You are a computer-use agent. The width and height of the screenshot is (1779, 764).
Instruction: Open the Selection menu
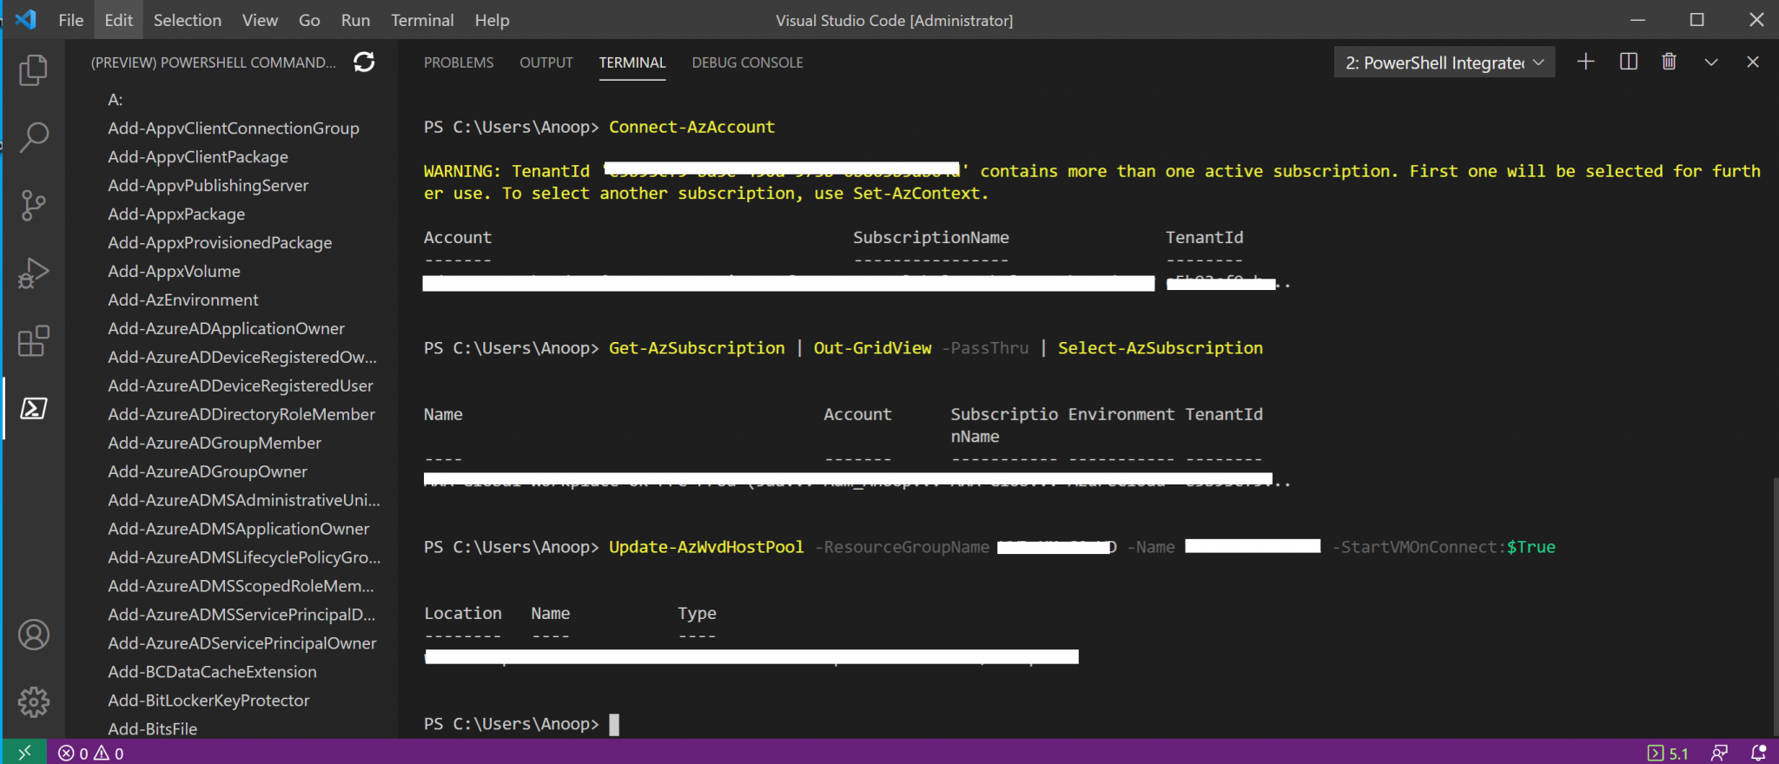pos(187,20)
